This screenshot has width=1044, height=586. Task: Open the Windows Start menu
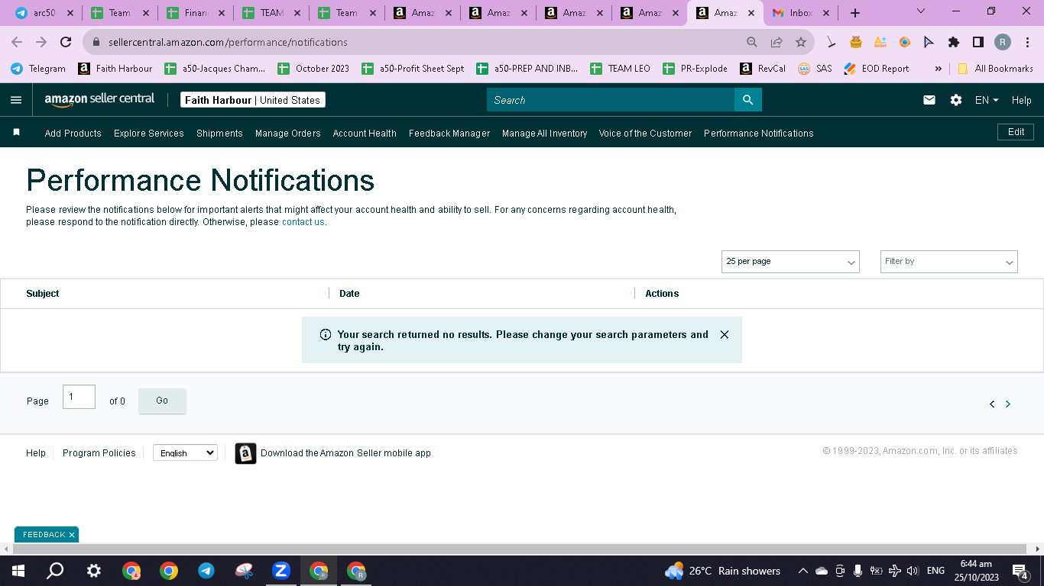(18, 571)
